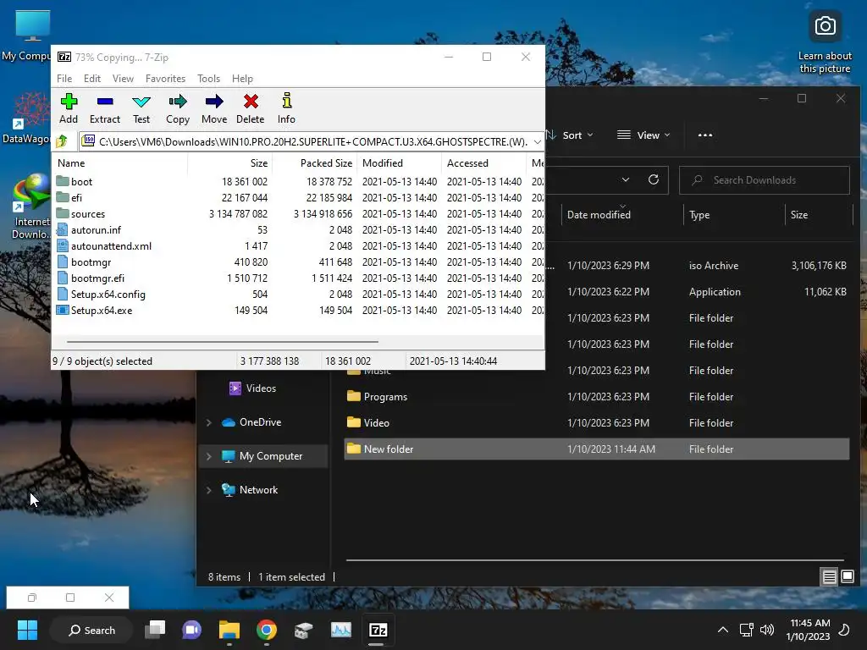Click the Extract toolbar icon in 7-Zip

coord(104,108)
